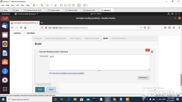Open Ubuntu Software from the dock
This screenshot has width=182, height=102.
tap(5, 62)
